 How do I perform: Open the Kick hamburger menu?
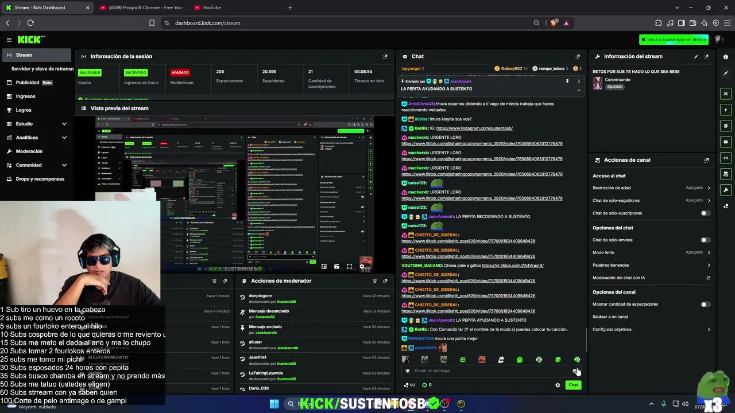9,40
